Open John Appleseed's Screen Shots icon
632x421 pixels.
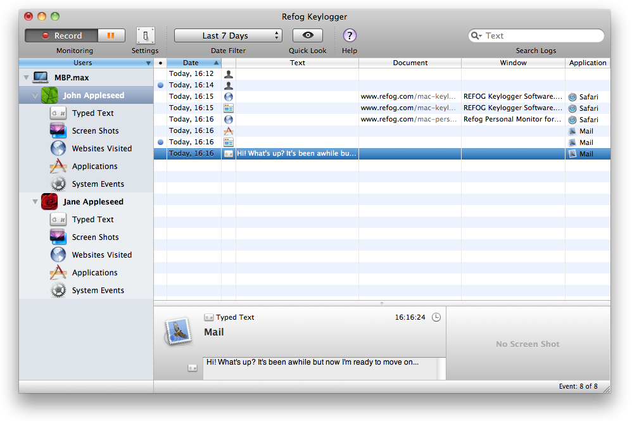tap(58, 130)
